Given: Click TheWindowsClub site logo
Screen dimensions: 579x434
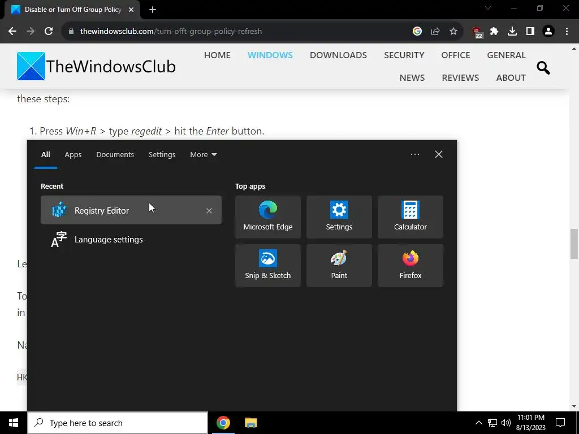Looking at the screenshot, I should click(96, 67).
